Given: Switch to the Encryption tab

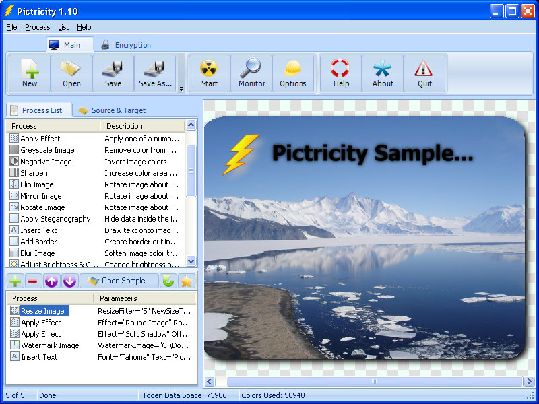Looking at the screenshot, I should [x=126, y=45].
